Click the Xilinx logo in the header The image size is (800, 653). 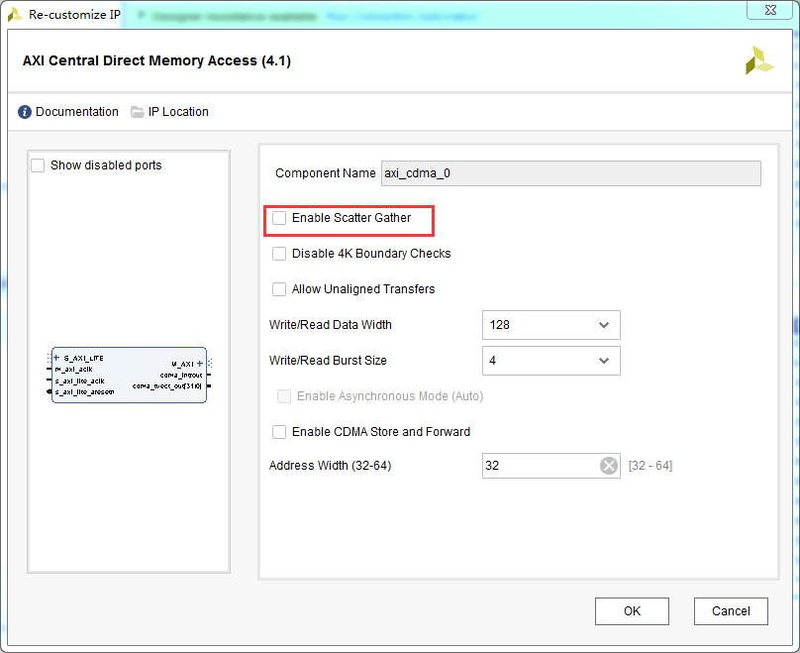[759, 60]
